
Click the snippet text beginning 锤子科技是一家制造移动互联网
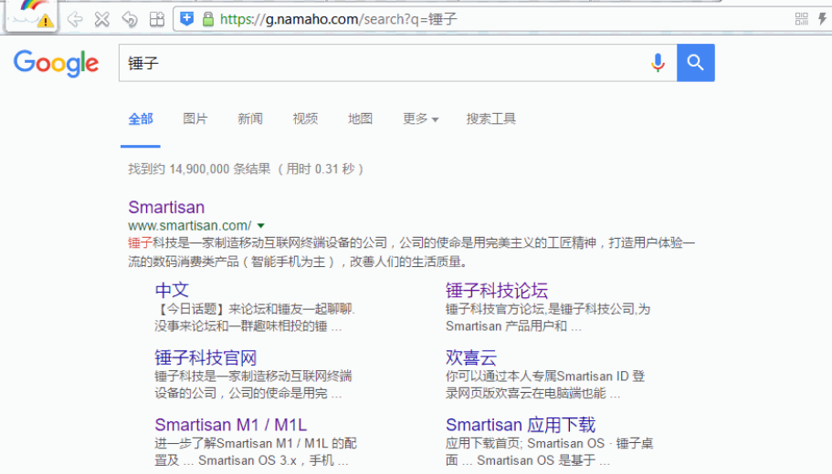pos(411,252)
